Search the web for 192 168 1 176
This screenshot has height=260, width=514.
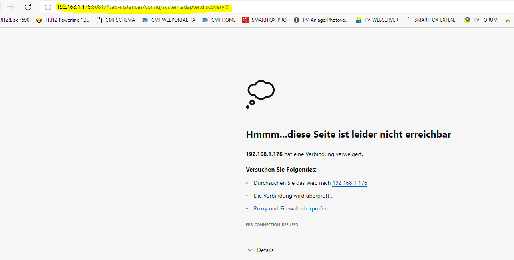pyautogui.click(x=350, y=183)
